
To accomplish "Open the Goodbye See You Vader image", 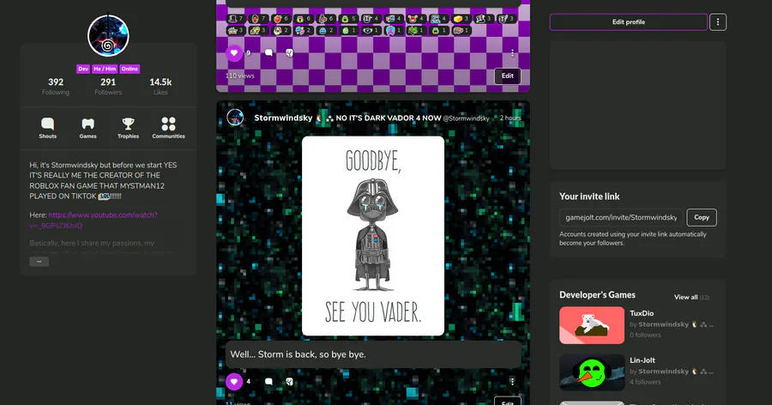I will pos(373,236).
